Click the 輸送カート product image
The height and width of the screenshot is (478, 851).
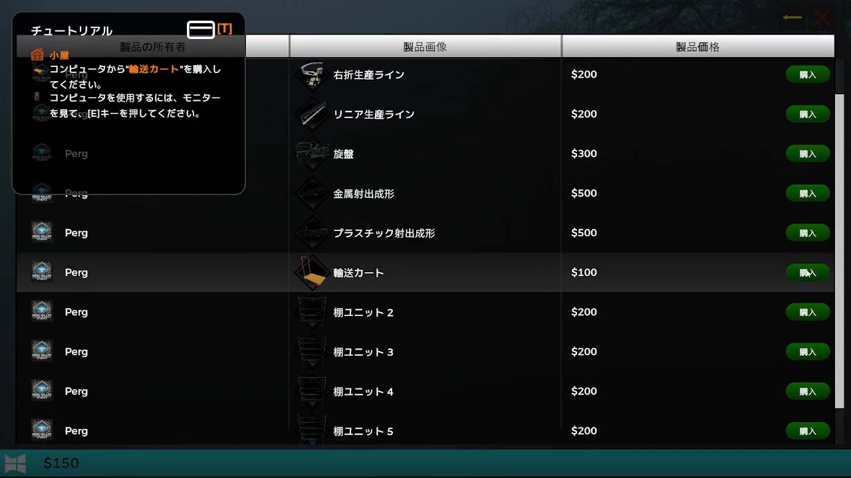(x=312, y=272)
